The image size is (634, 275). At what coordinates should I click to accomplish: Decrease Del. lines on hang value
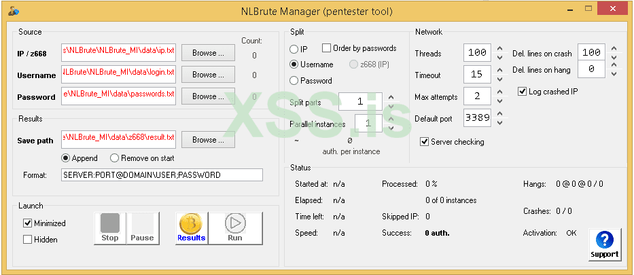[614, 74]
